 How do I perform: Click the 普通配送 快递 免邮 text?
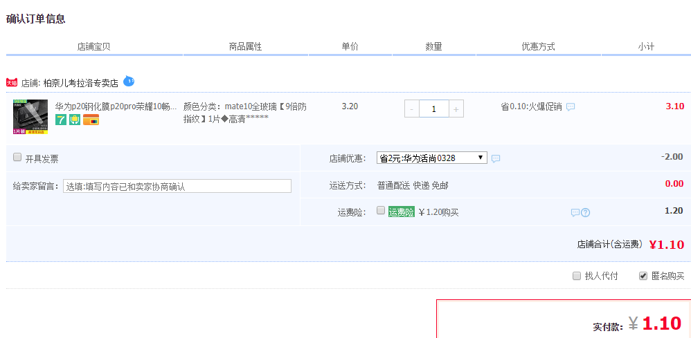coord(413,185)
